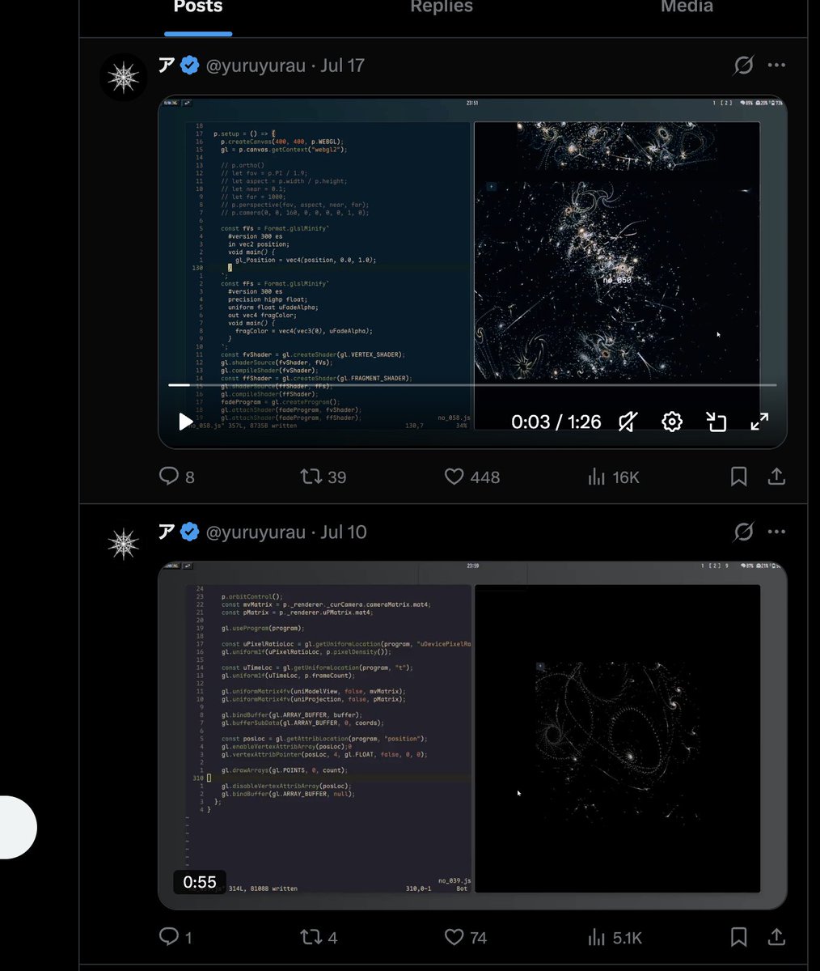
Task: Open more options on Jul 17 post
Action: (776, 66)
